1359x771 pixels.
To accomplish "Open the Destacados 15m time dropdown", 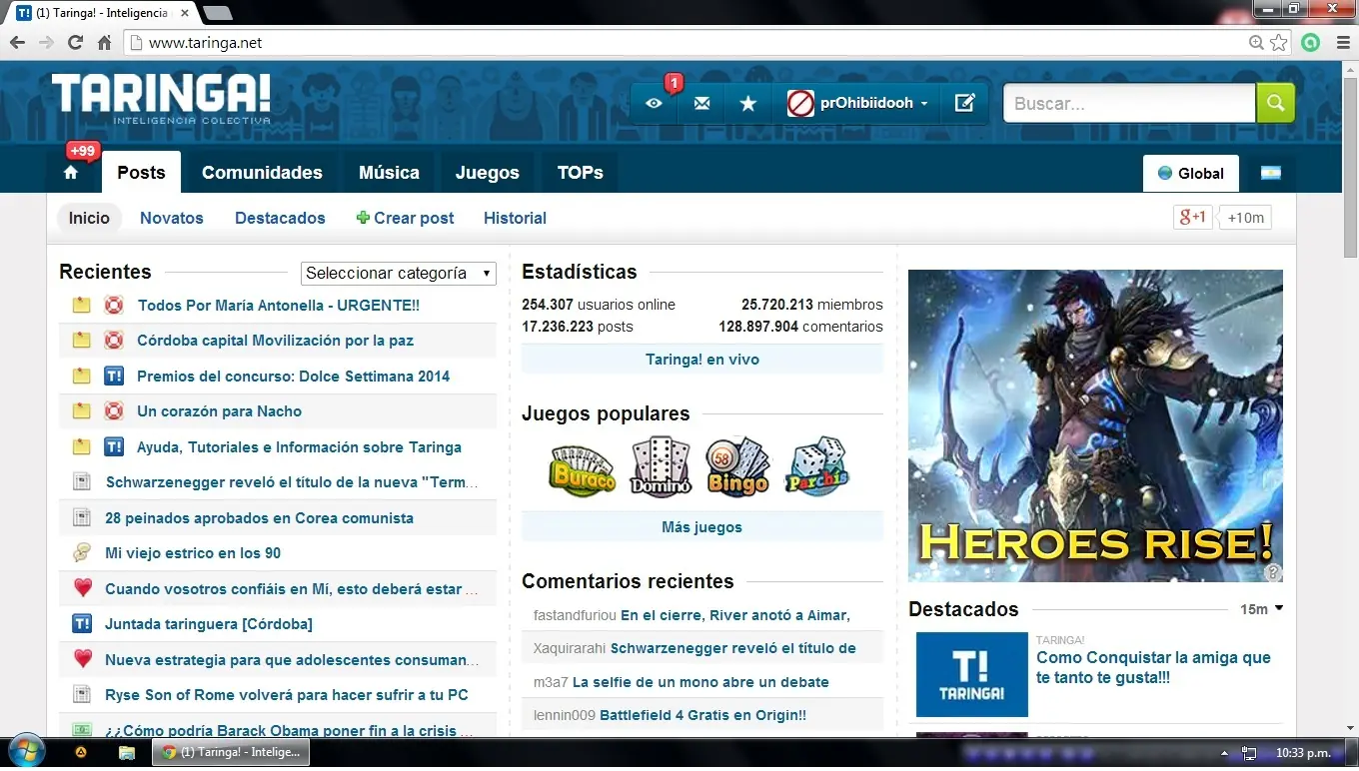I will click(1261, 609).
